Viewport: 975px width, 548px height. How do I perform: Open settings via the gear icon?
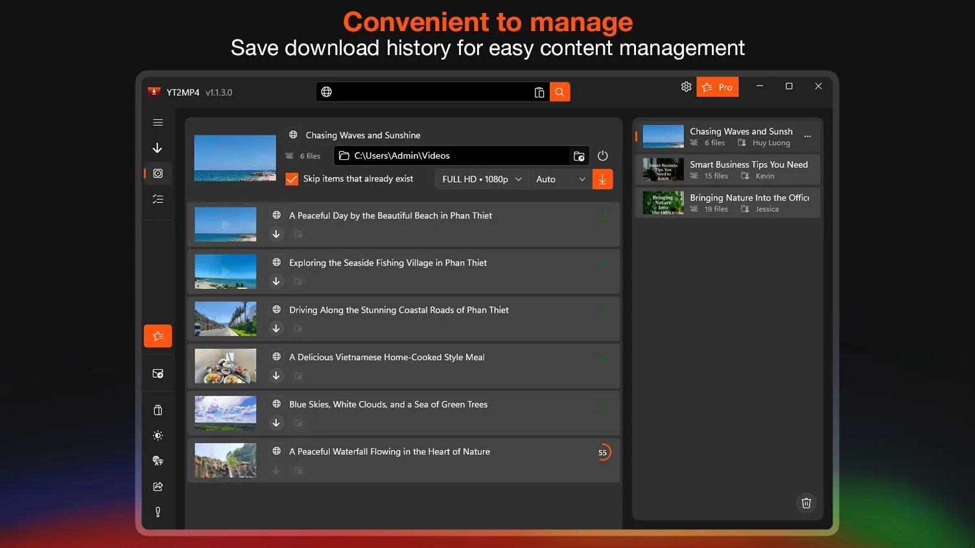click(686, 87)
